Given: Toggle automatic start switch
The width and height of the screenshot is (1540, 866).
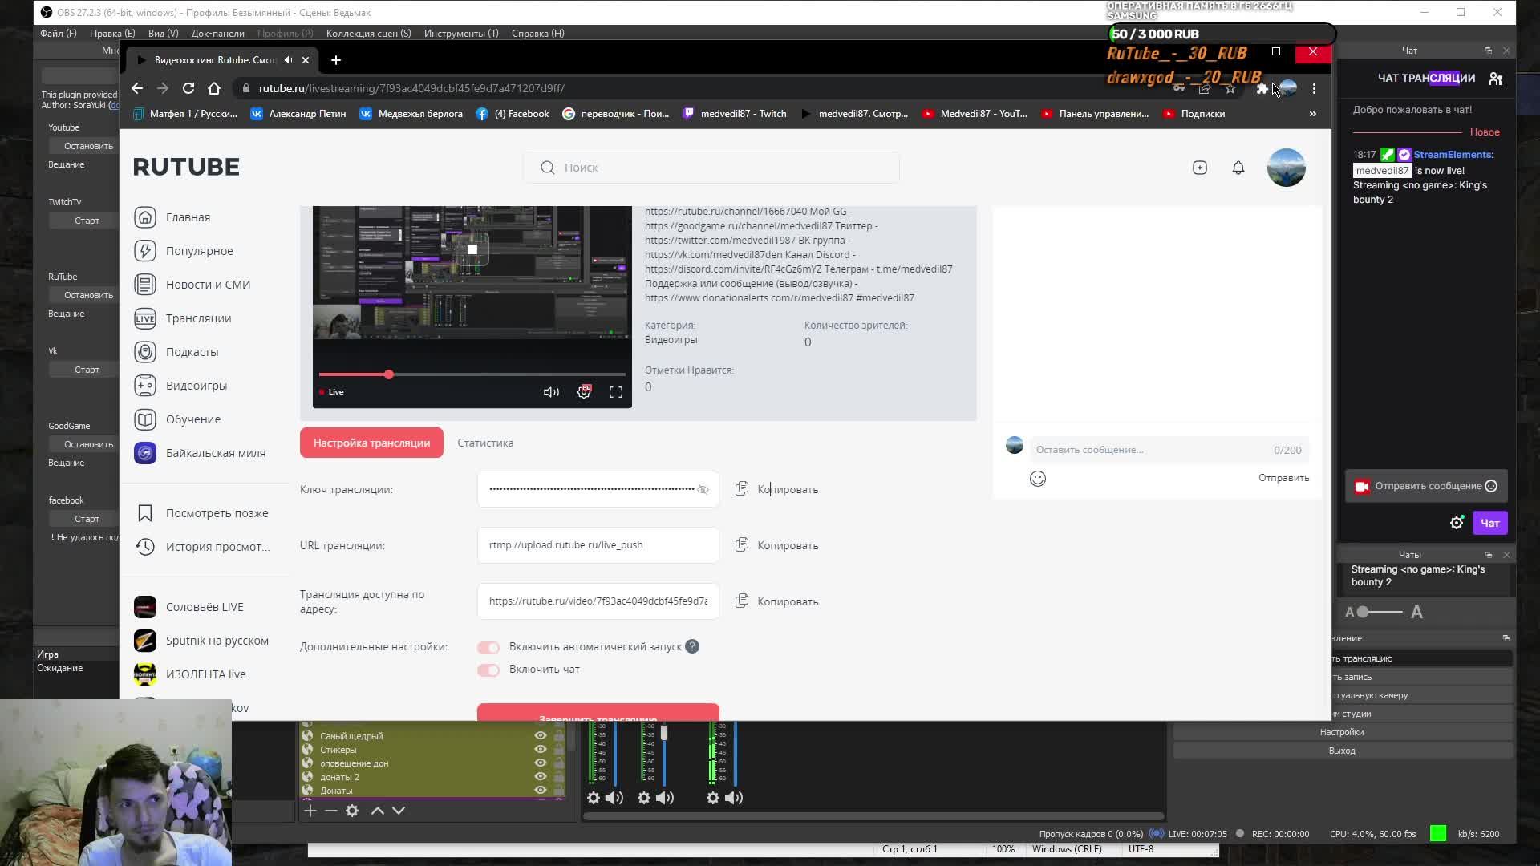Looking at the screenshot, I should (488, 647).
